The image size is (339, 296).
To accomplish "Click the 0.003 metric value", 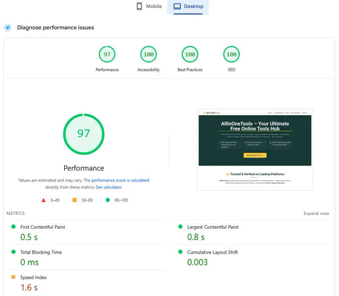I will click(x=197, y=262).
